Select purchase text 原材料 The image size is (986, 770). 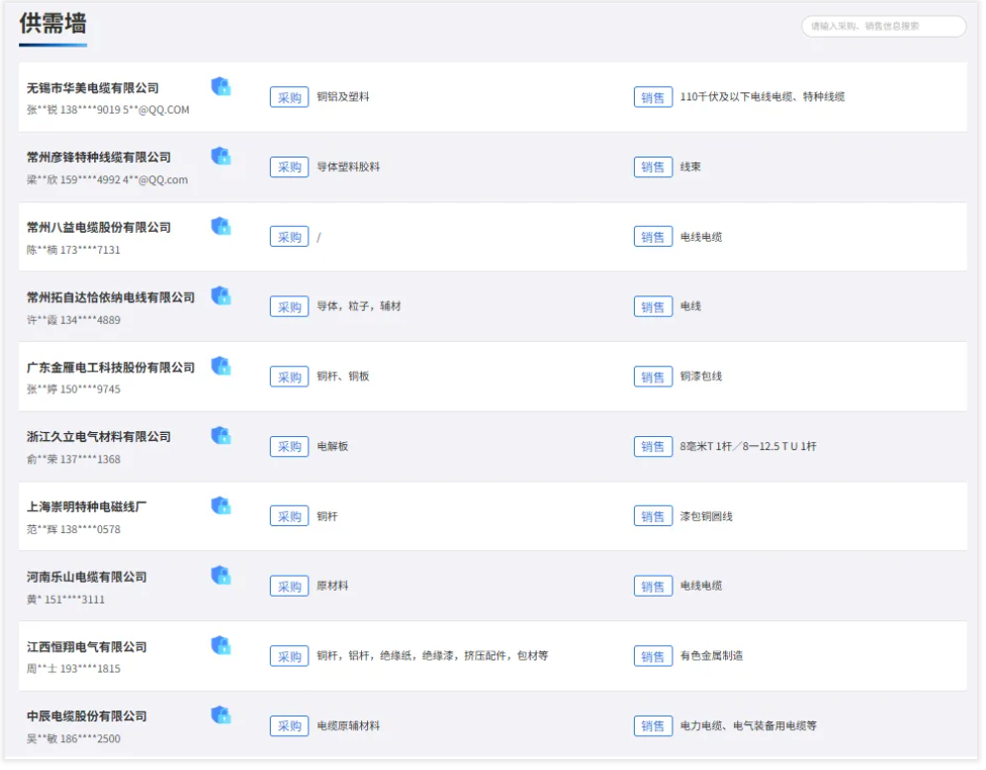tap(333, 587)
